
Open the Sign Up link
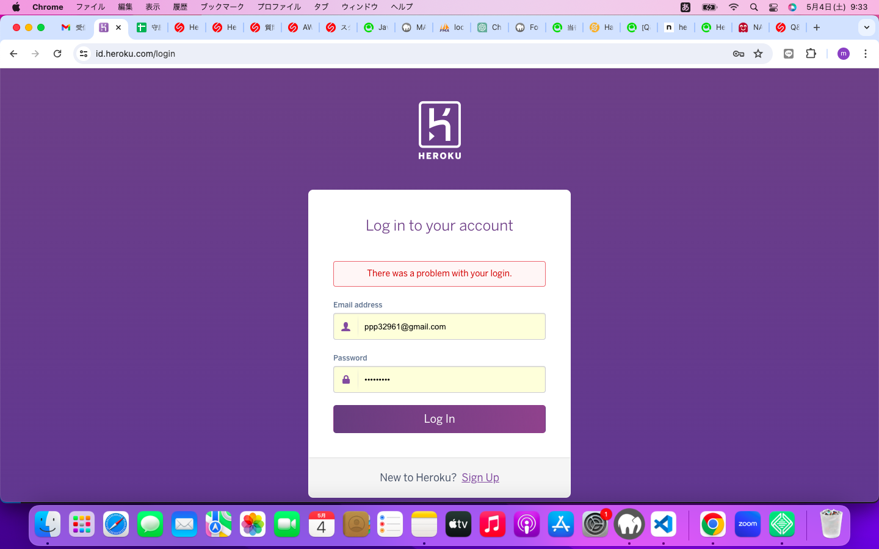point(480,477)
